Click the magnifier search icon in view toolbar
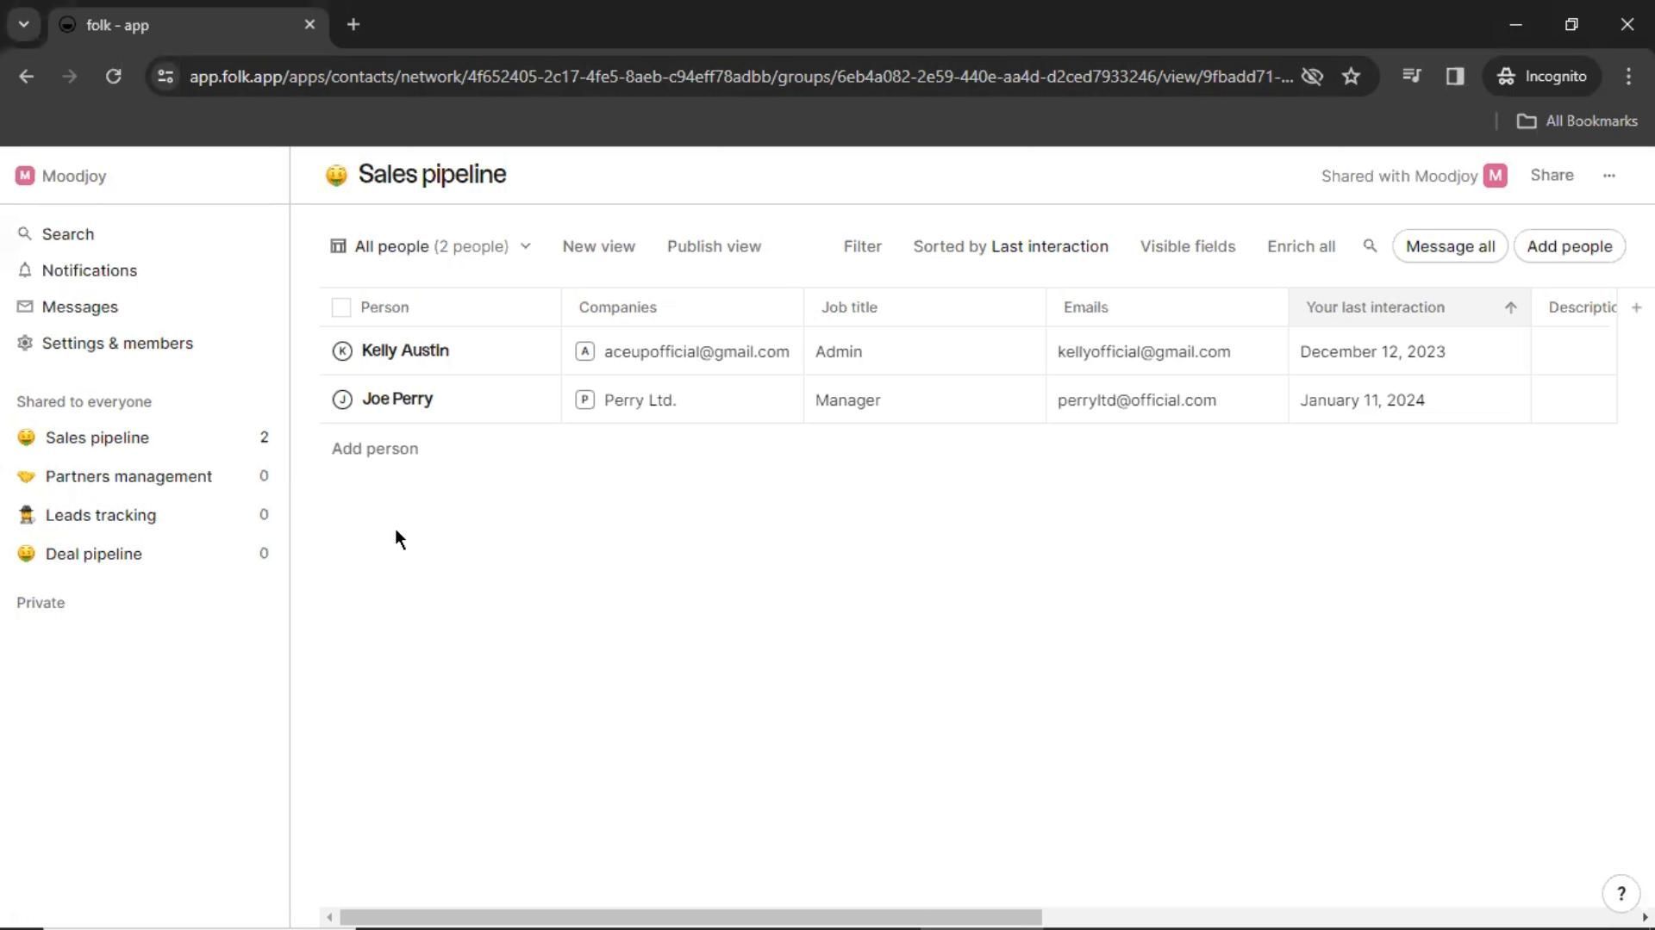1655x930 pixels. pyautogui.click(x=1370, y=246)
